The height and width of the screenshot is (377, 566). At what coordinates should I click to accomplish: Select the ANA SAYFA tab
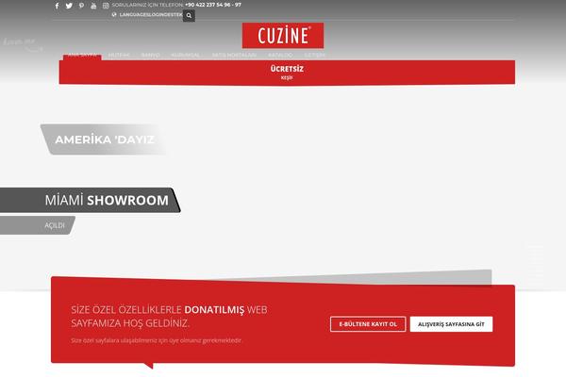coord(82,56)
